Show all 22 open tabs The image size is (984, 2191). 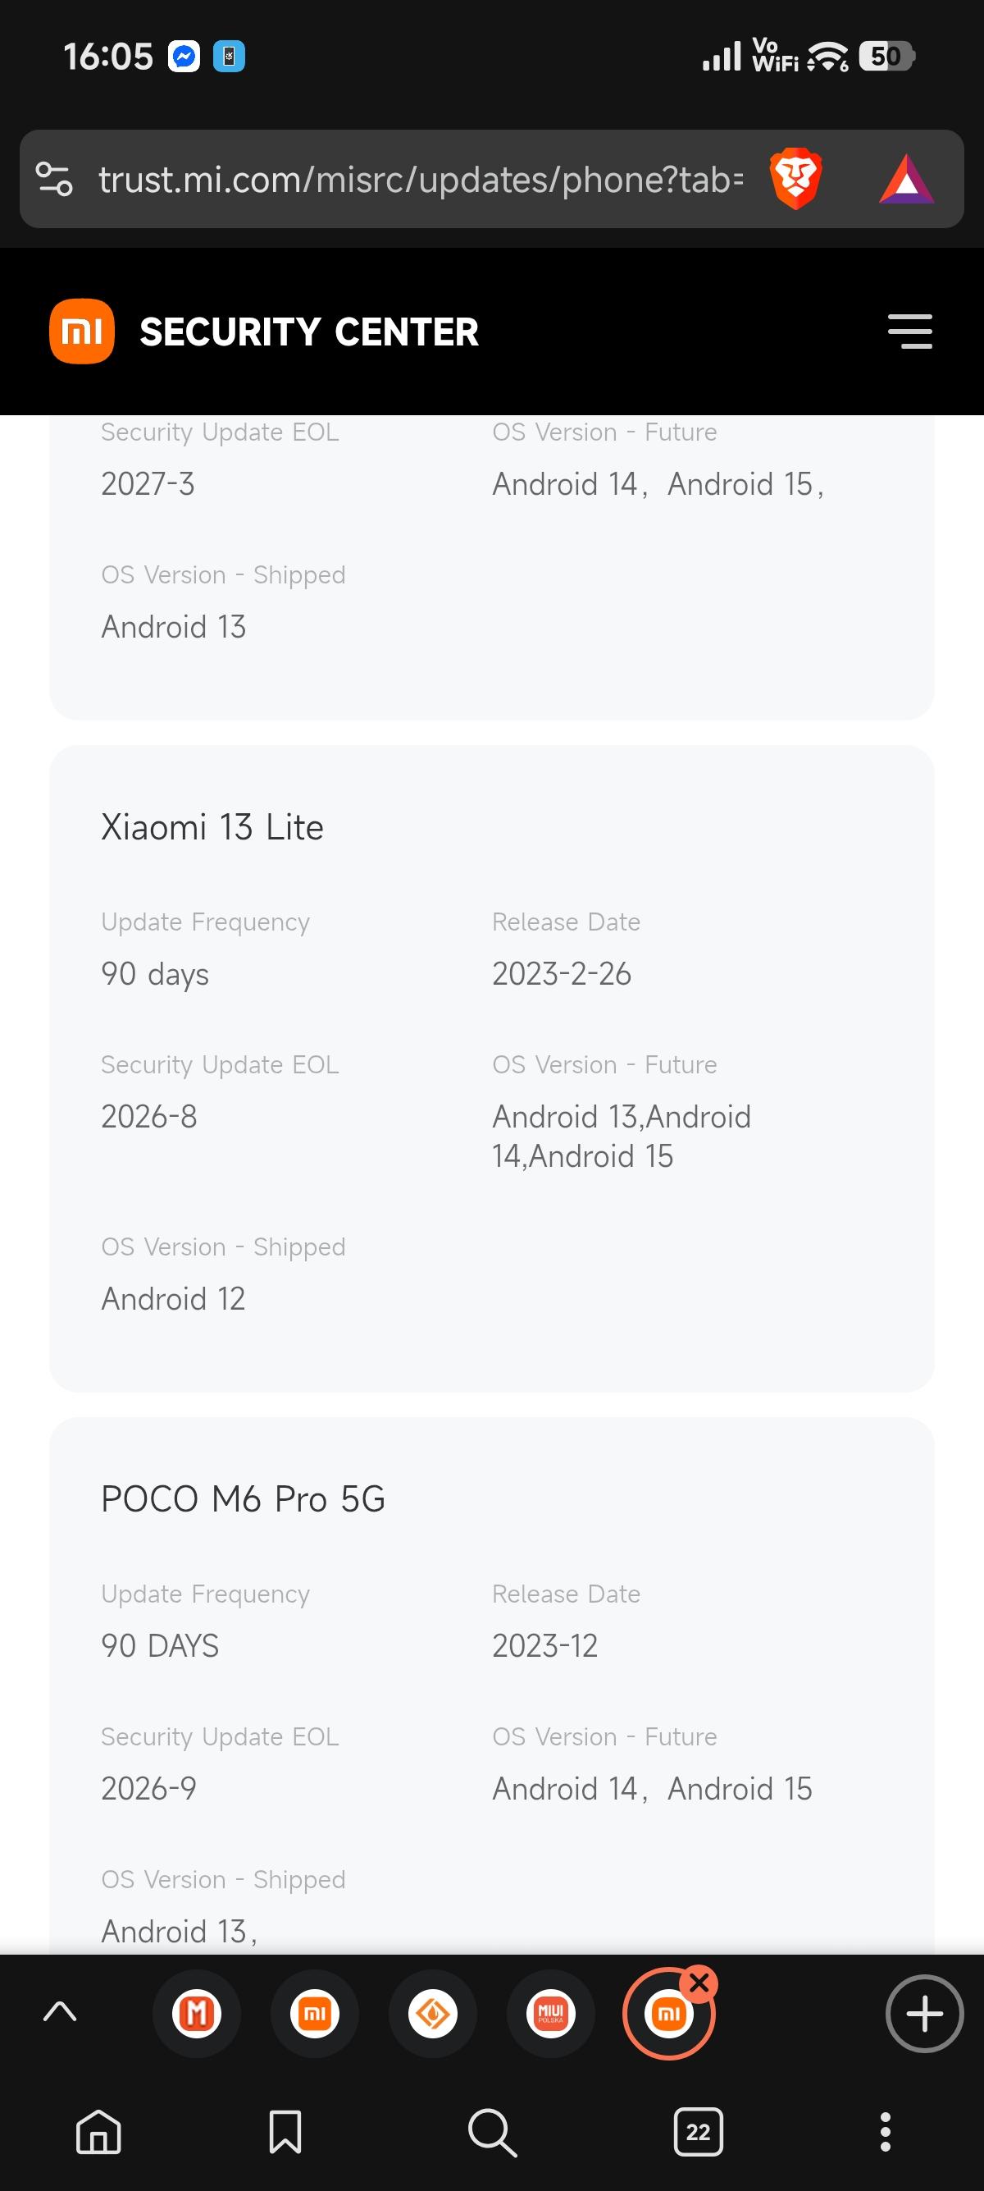(x=699, y=2131)
